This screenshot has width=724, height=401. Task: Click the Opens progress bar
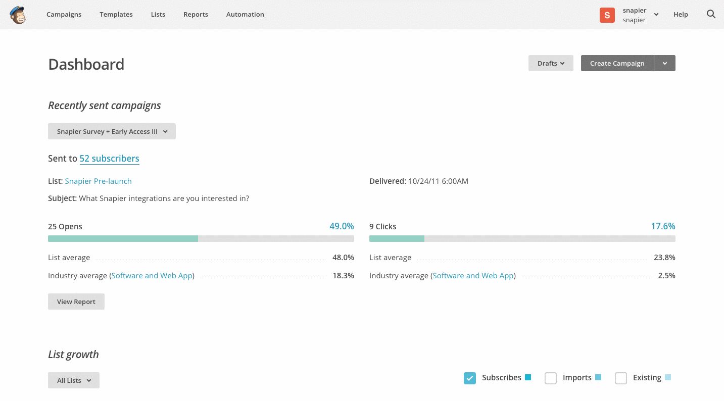pyautogui.click(x=201, y=238)
